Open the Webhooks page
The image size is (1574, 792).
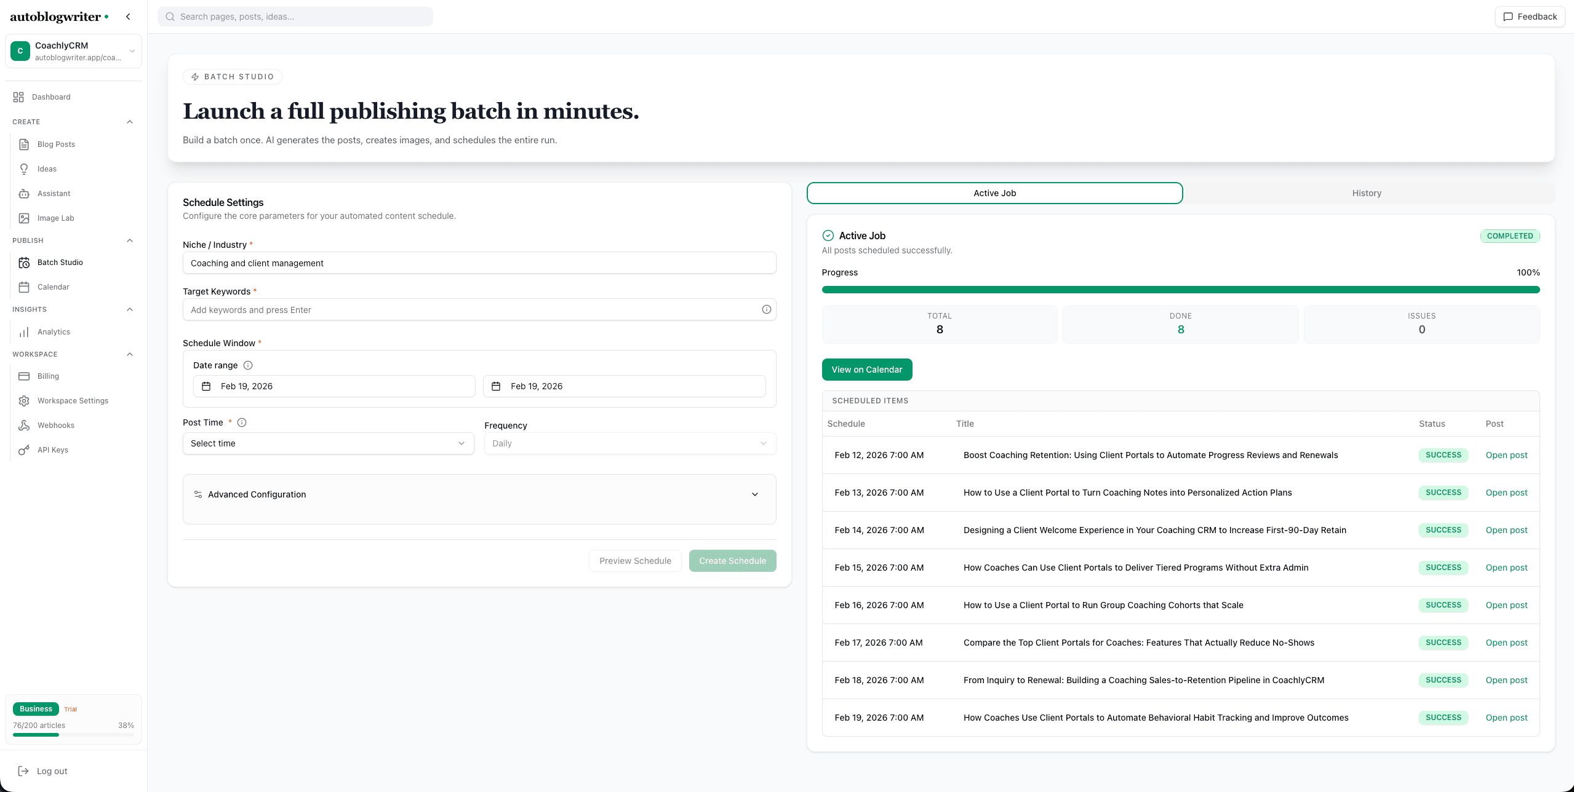[x=55, y=426]
